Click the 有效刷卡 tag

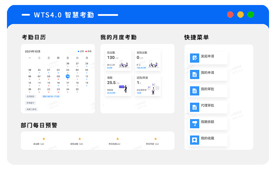(30, 103)
